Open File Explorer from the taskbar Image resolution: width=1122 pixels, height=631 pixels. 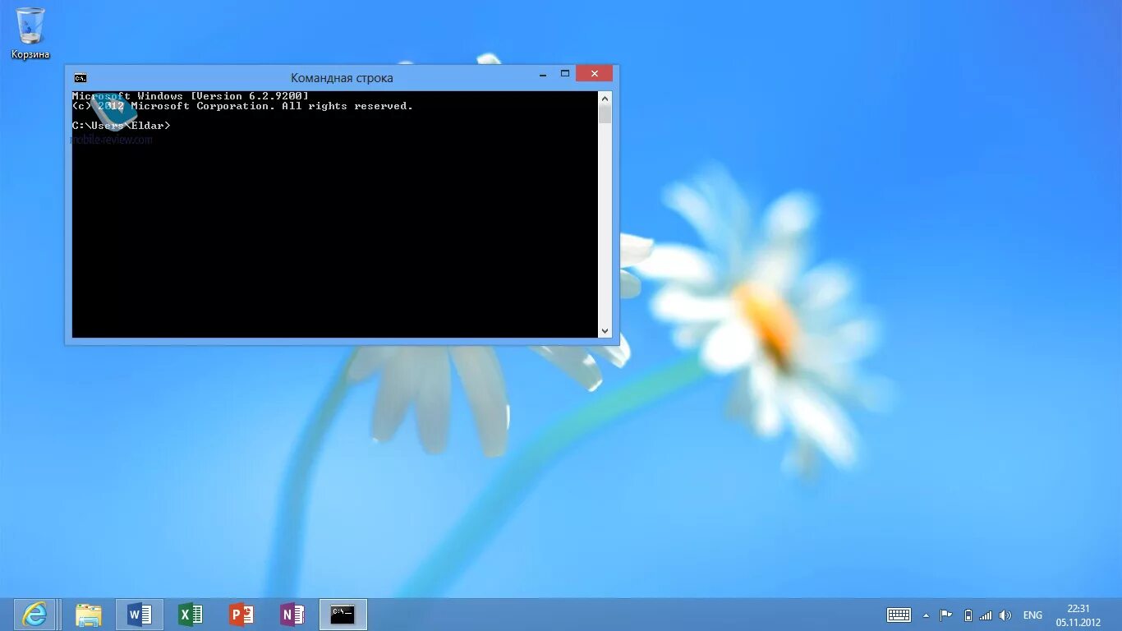(89, 614)
